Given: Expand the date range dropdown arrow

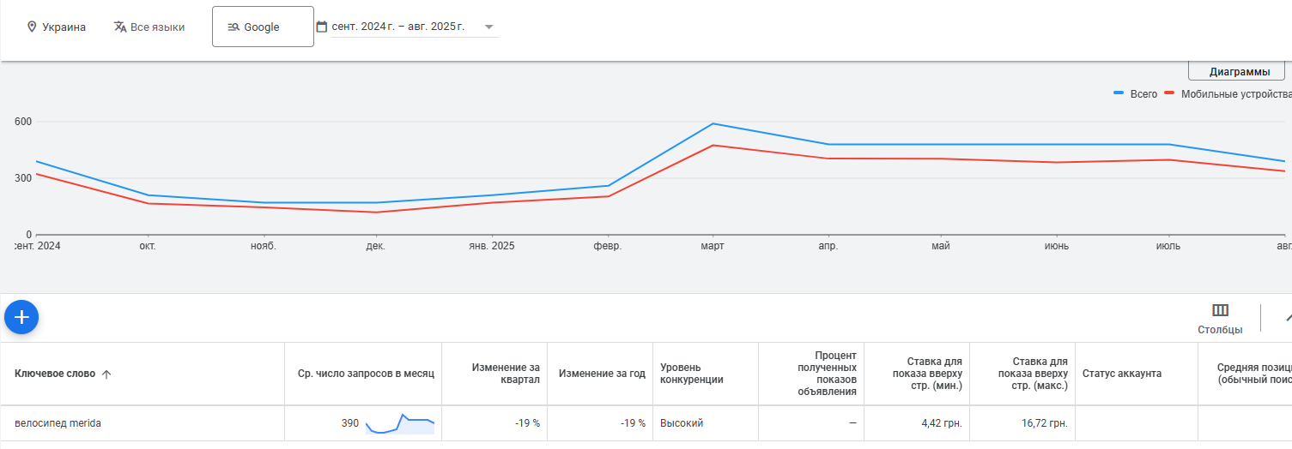Looking at the screenshot, I should [488, 27].
